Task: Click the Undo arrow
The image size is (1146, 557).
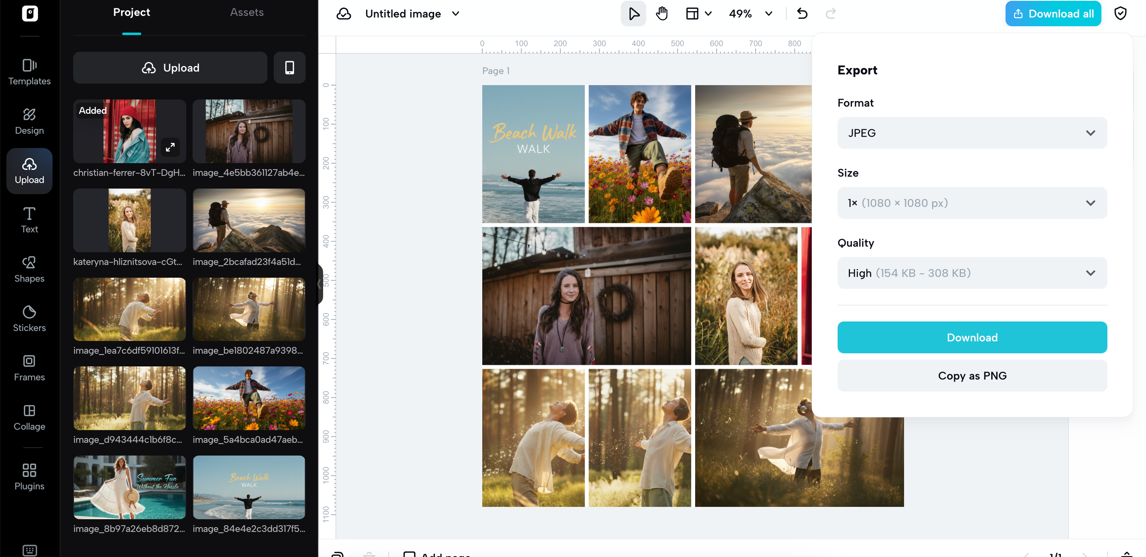Action: pyautogui.click(x=802, y=14)
